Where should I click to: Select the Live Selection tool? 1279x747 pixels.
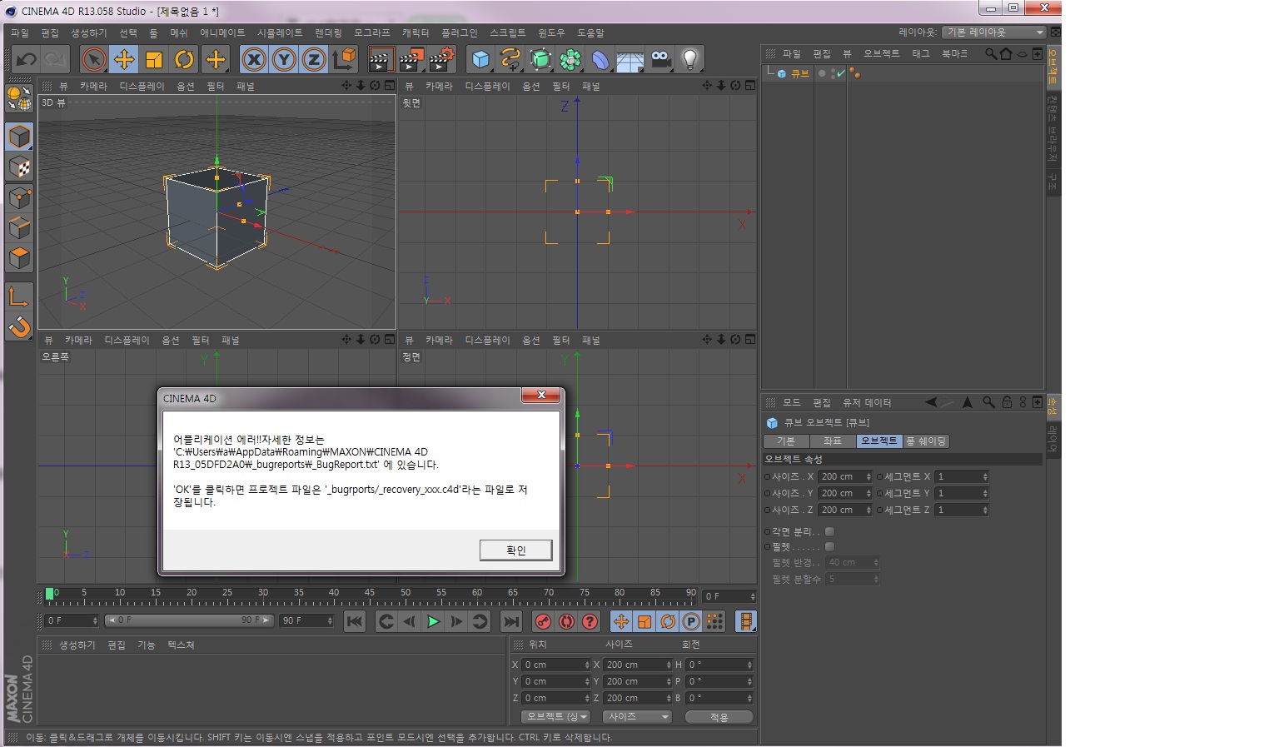click(x=94, y=59)
